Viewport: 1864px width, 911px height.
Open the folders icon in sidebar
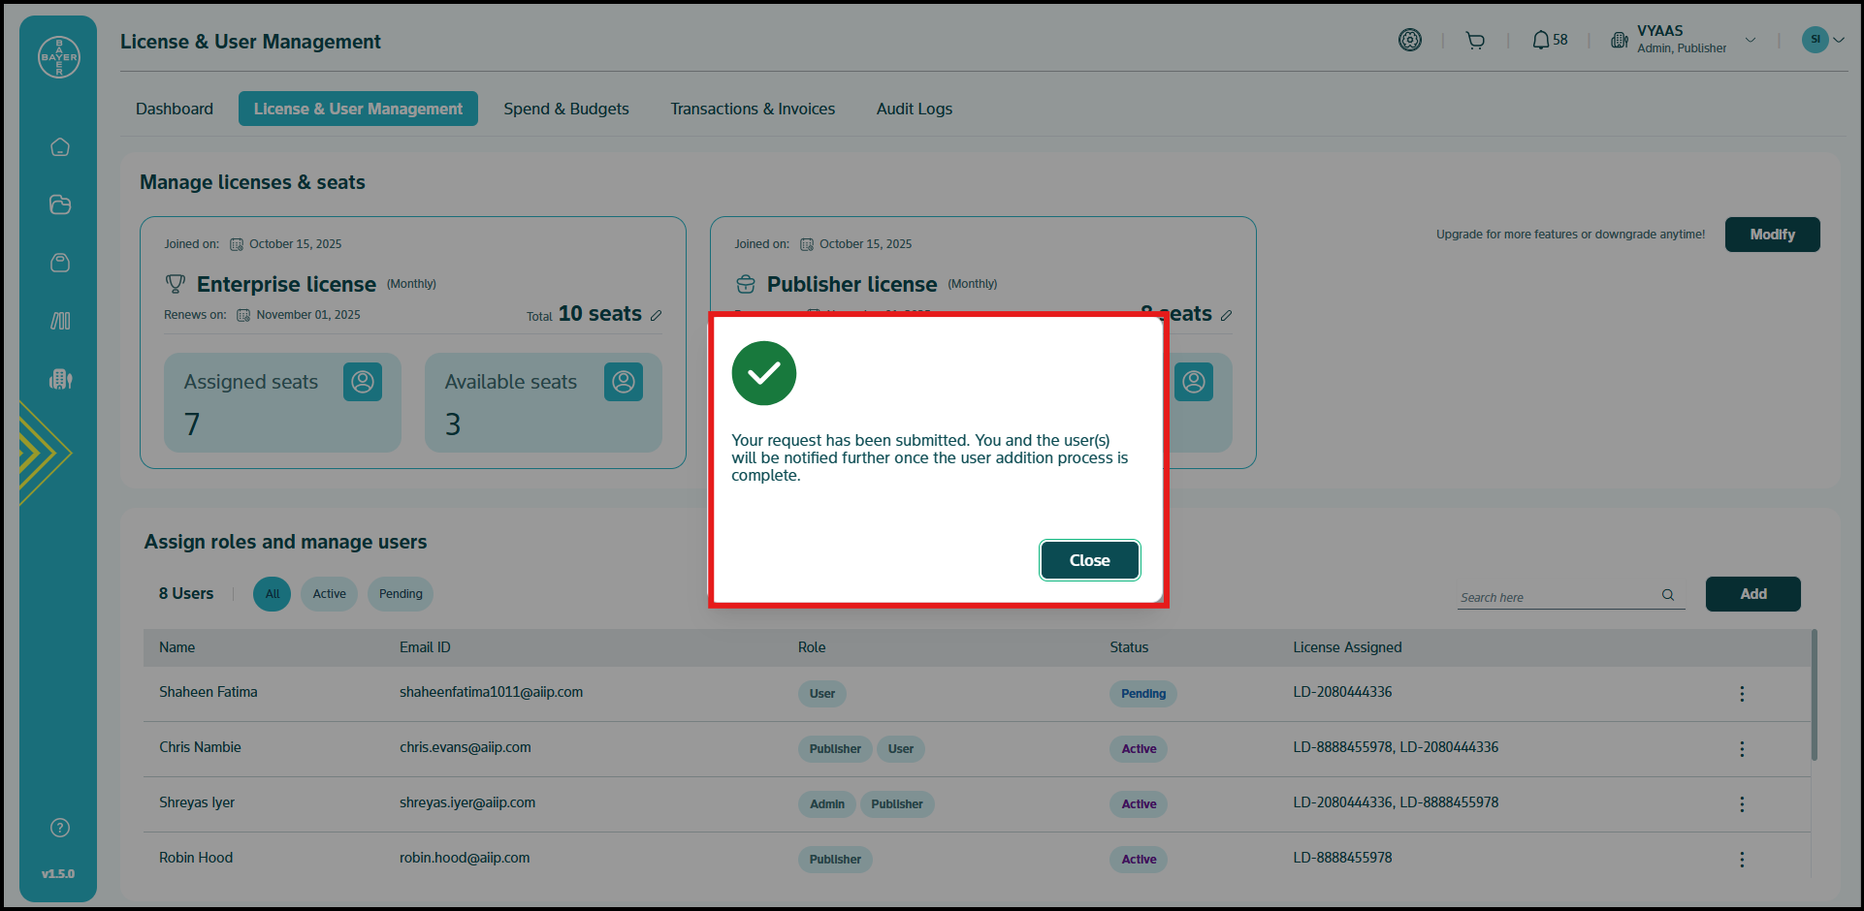[60, 204]
